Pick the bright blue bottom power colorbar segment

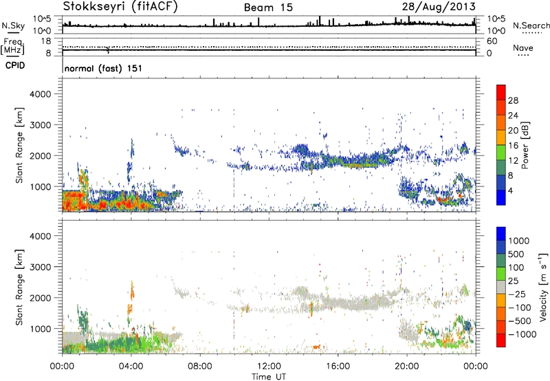coord(501,197)
